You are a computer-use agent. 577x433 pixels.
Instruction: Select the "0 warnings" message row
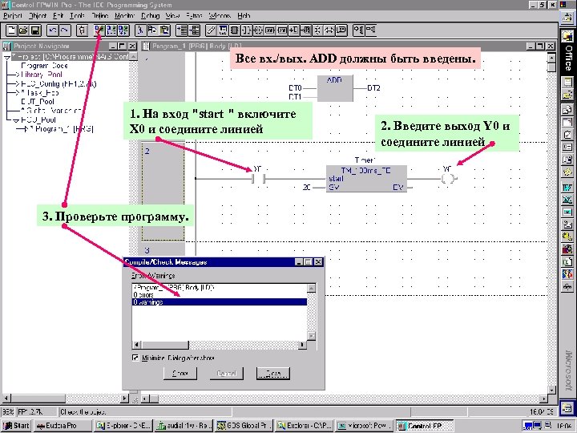[220, 302]
